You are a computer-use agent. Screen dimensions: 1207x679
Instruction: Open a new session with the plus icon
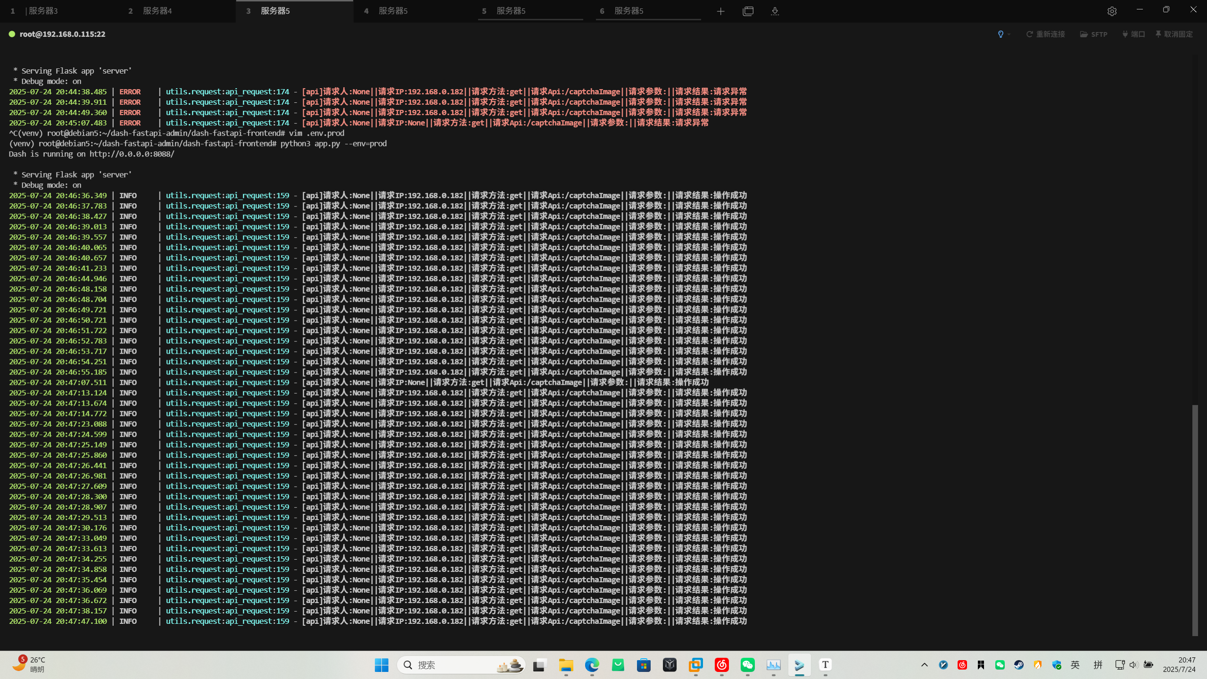720,11
